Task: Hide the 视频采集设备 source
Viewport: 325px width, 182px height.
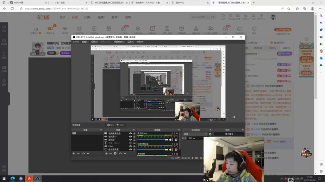Action: (130, 133)
